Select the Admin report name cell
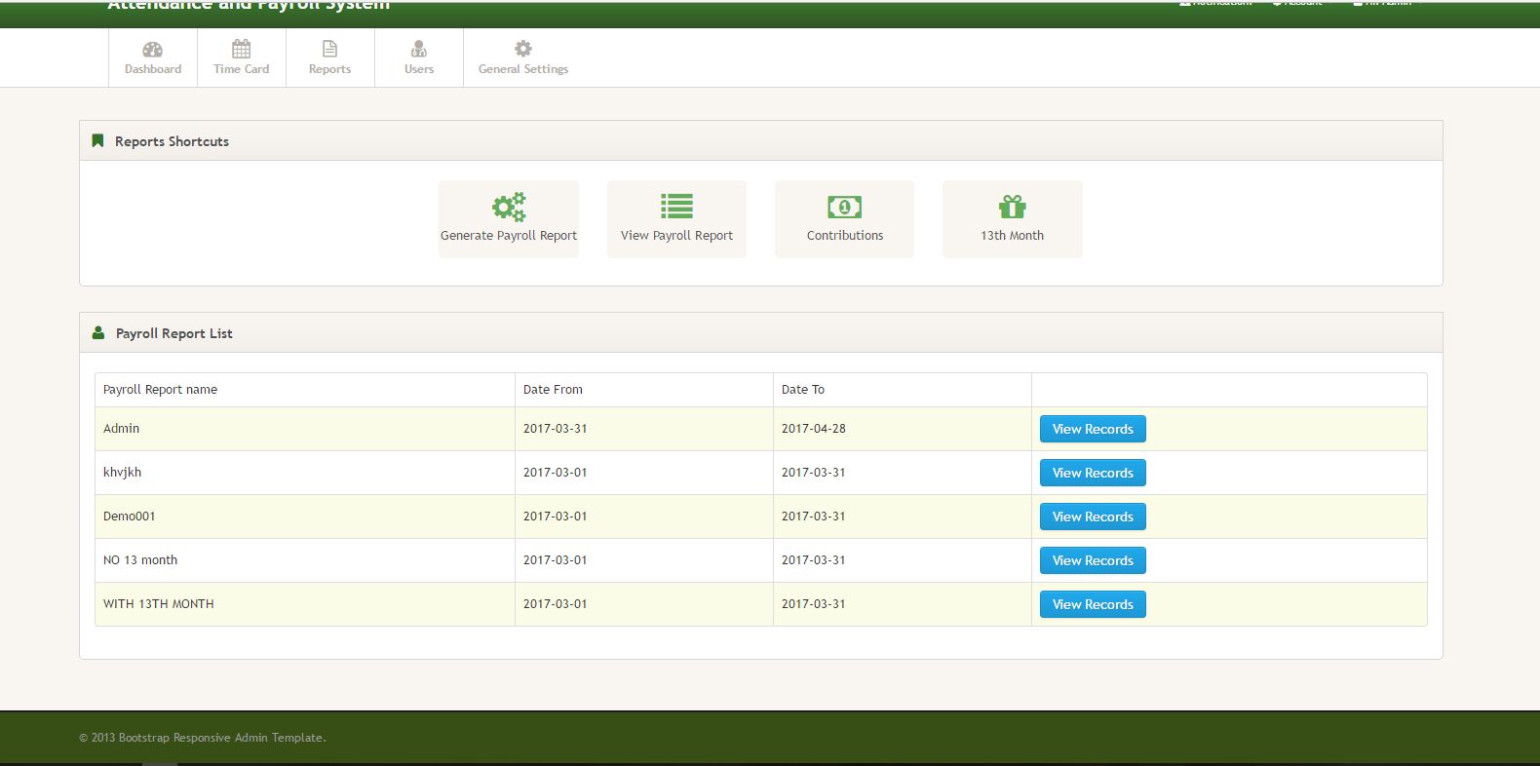This screenshot has width=1540, height=766. [x=305, y=429]
